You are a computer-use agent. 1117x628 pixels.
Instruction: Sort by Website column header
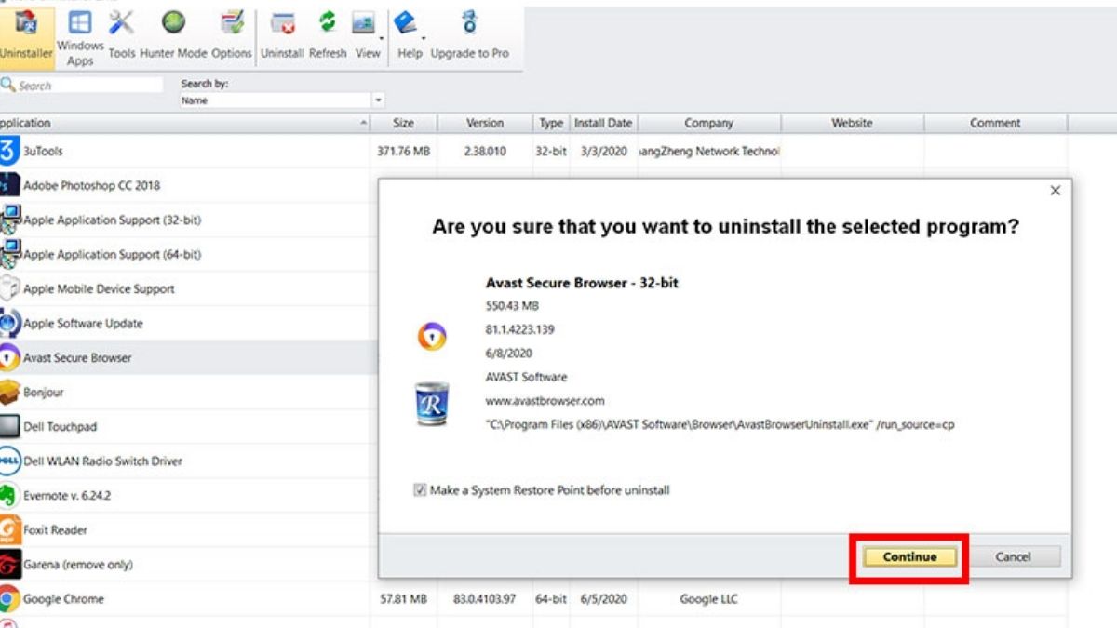852,123
